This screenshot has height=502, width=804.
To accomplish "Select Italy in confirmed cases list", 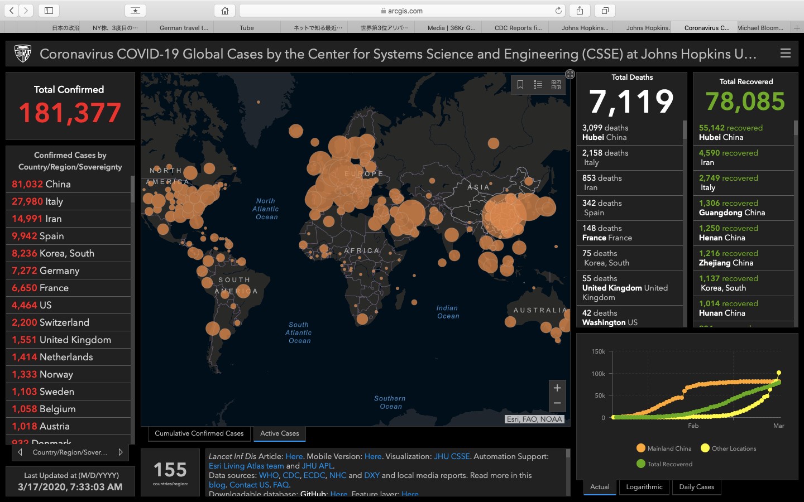I will click(x=68, y=201).
